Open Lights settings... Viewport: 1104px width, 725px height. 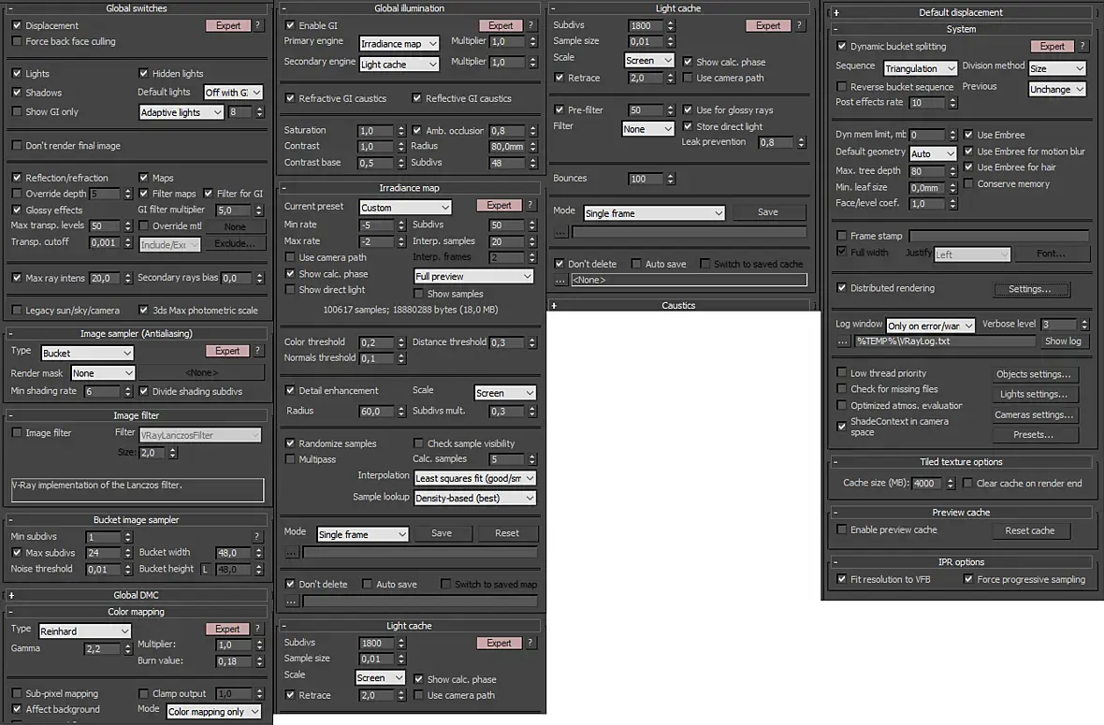coord(1033,394)
